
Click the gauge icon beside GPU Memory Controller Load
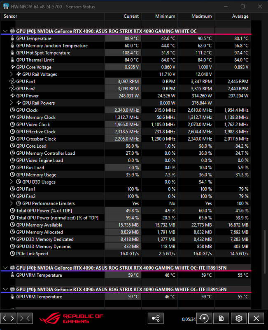click(12, 153)
